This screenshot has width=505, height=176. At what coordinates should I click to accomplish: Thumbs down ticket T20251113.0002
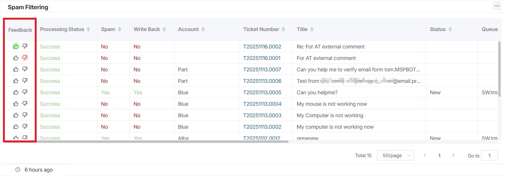pyautogui.click(x=25, y=126)
